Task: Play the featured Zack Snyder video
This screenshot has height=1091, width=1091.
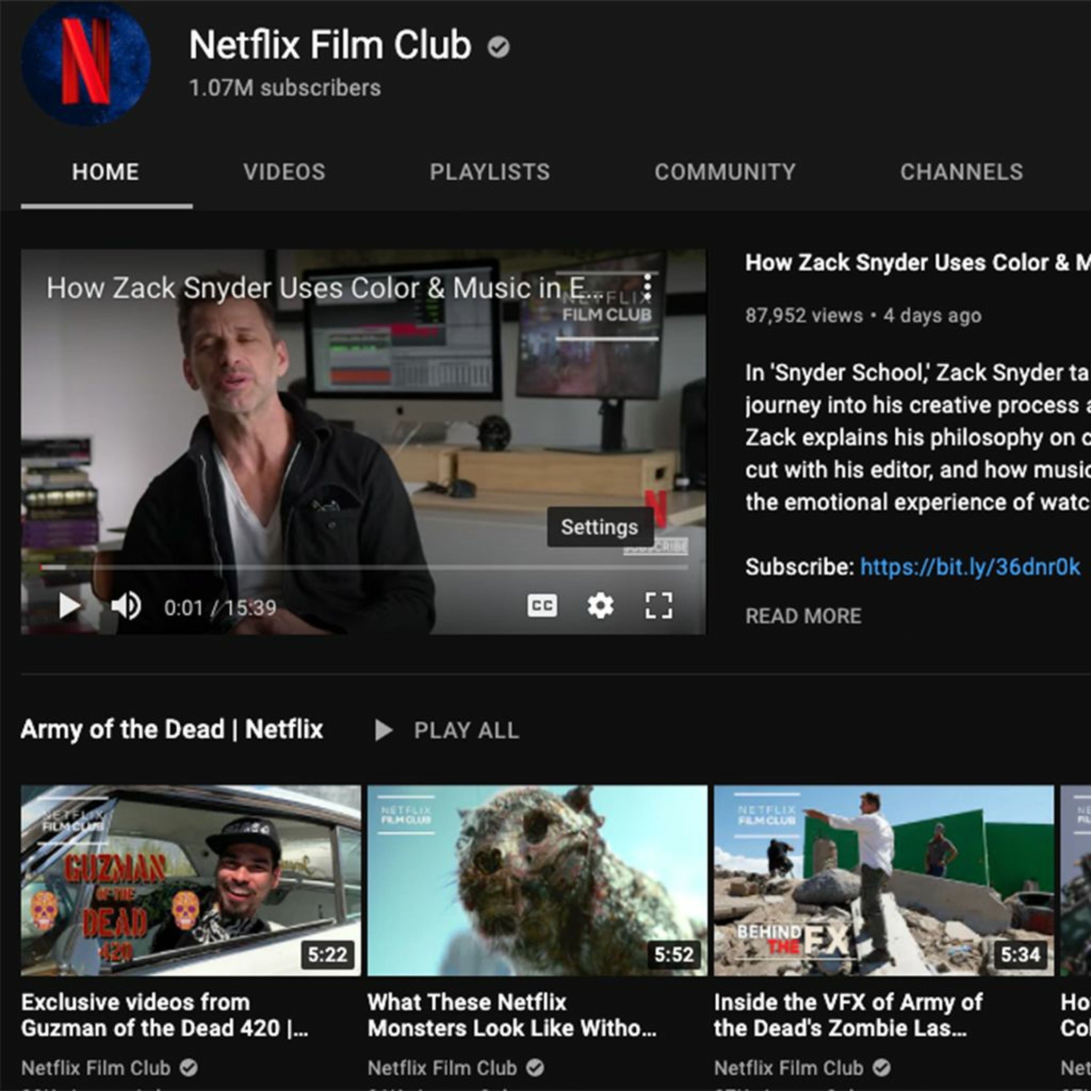Action: click(x=69, y=606)
